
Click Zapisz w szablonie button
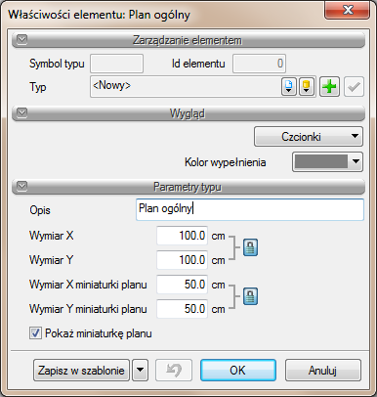81,371
